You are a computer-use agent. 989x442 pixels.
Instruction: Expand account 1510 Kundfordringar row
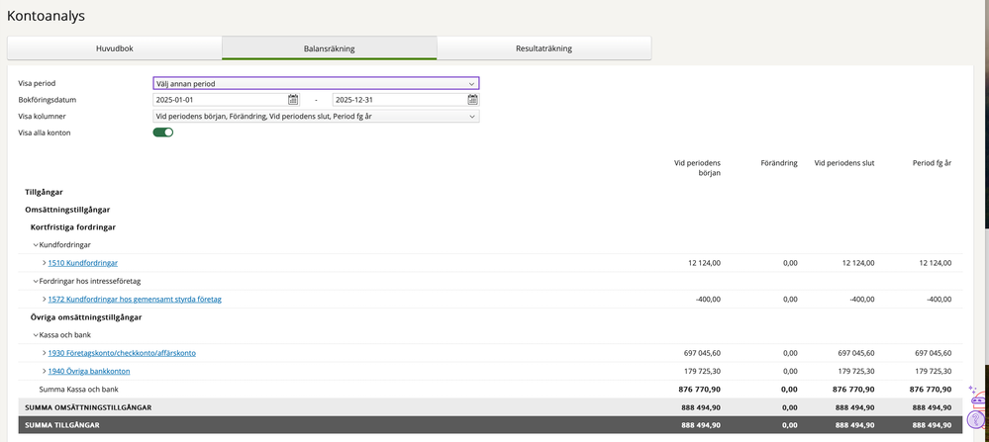click(x=45, y=263)
